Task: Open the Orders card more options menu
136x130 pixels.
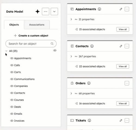Action: click(127, 83)
